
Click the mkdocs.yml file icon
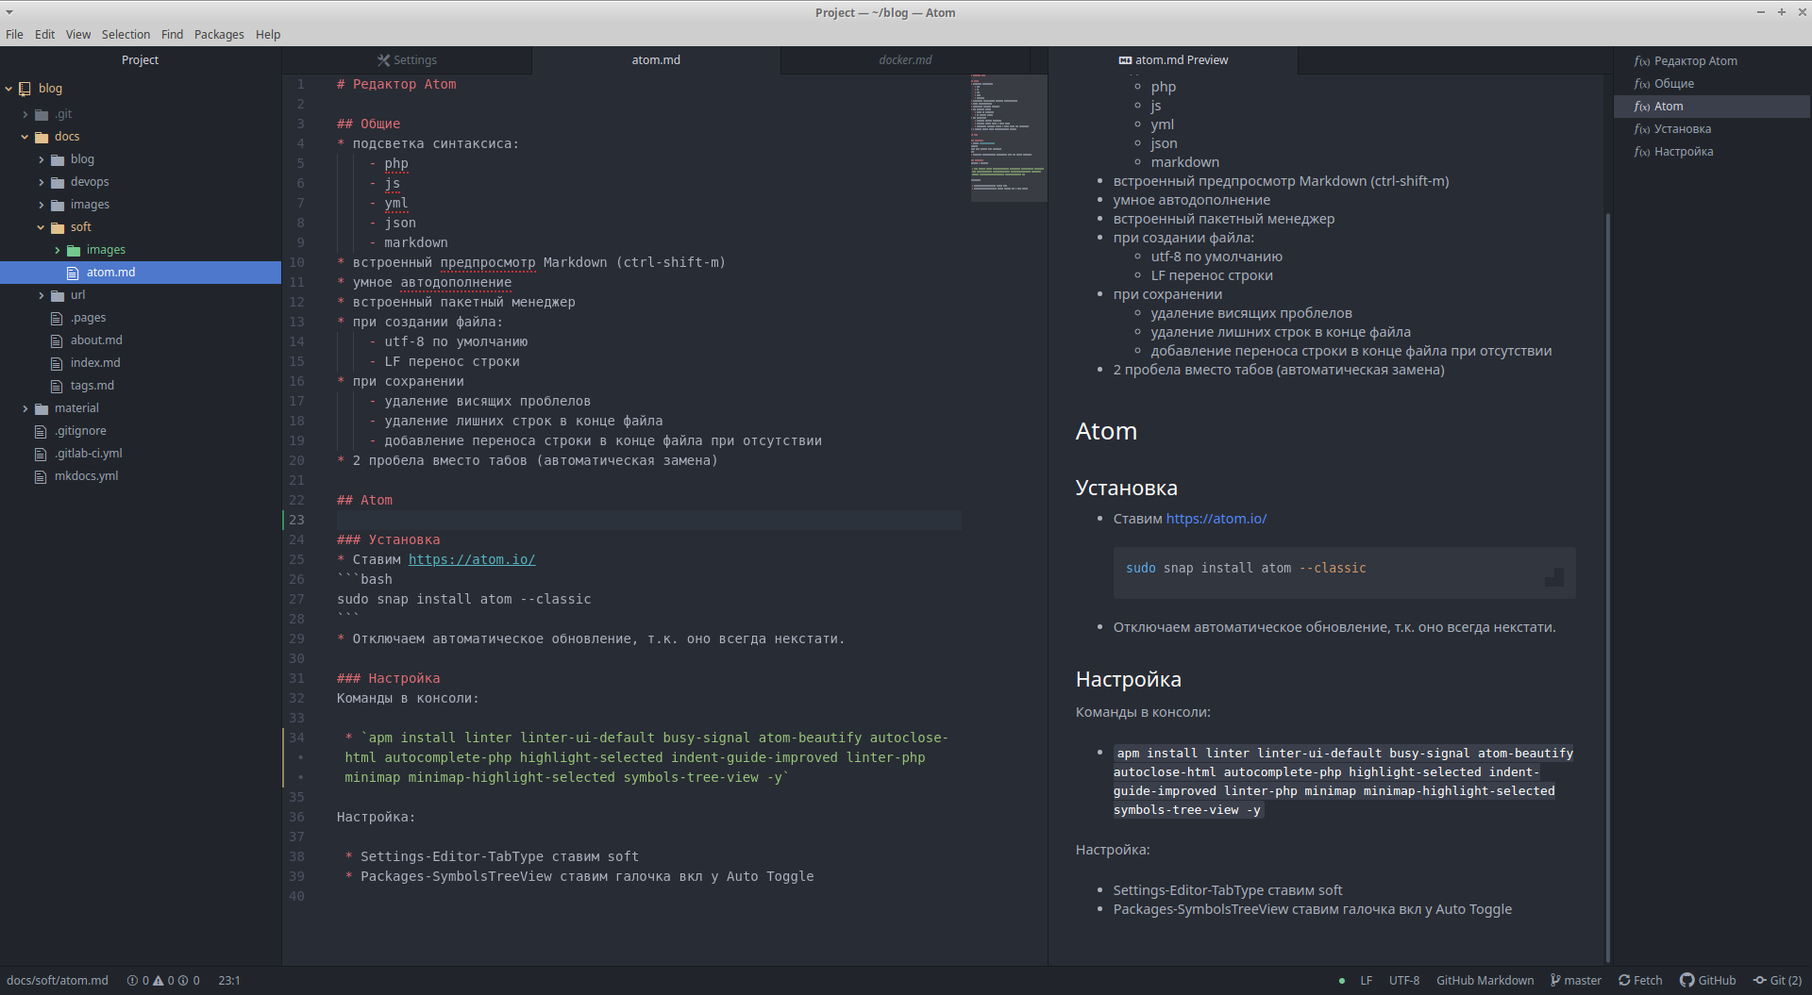[41, 476]
